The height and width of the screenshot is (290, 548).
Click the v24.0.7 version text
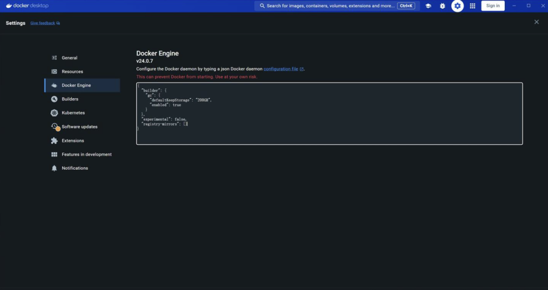pos(145,61)
